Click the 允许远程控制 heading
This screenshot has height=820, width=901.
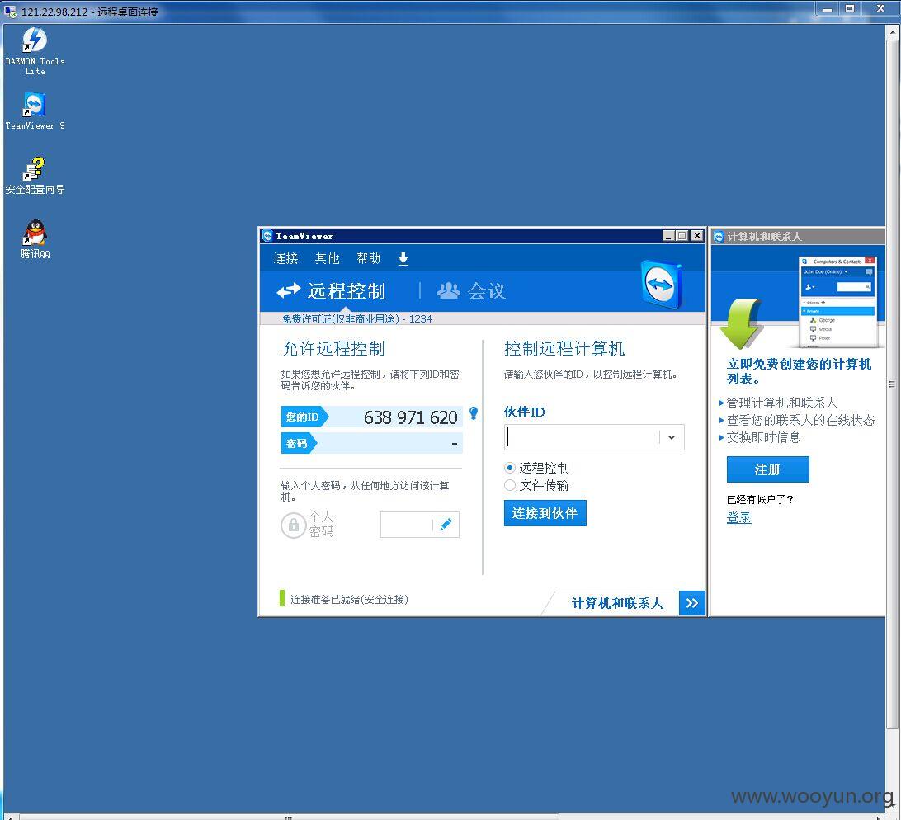pos(333,349)
